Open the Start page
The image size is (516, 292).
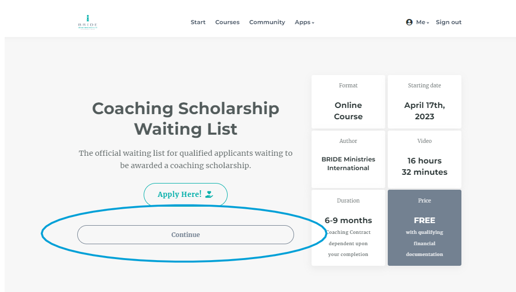click(x=198, y=22)
